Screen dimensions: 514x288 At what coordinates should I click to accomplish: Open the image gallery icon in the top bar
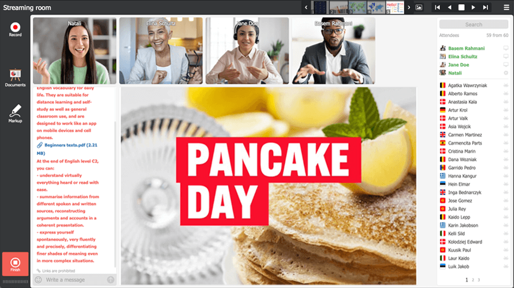click(x=419, y=7)
